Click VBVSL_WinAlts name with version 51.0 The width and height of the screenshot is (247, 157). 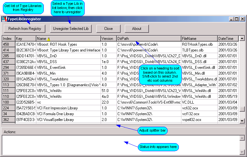click(69, 91)
